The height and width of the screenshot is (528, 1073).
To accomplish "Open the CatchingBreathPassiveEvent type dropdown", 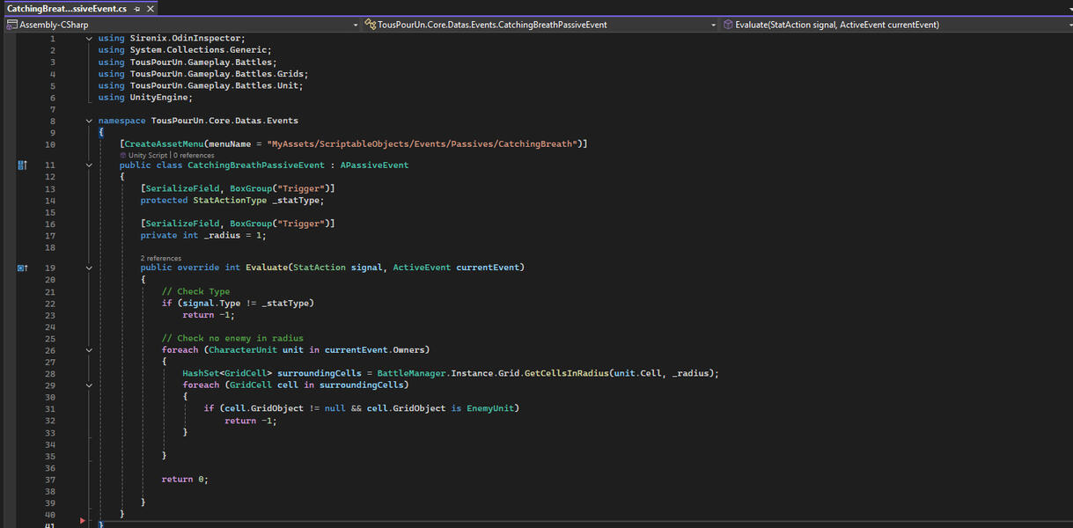I will click(714, 26).
